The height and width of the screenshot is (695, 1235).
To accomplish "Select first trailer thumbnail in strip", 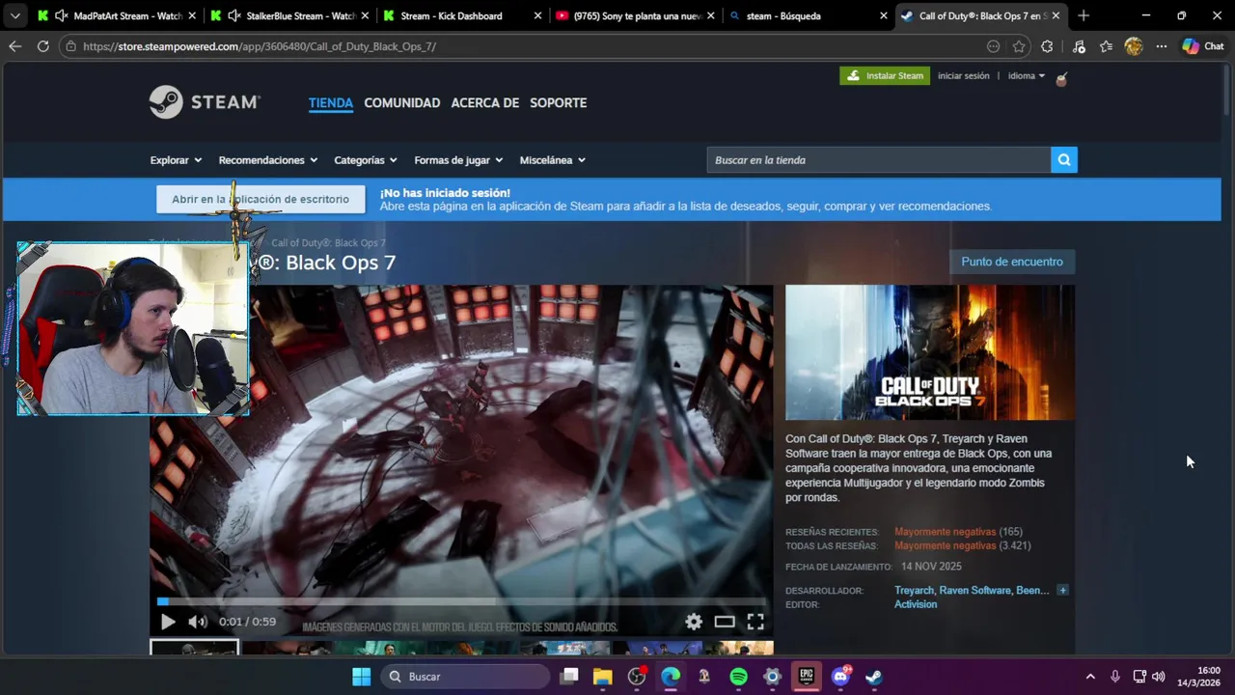I will (194, 649).
